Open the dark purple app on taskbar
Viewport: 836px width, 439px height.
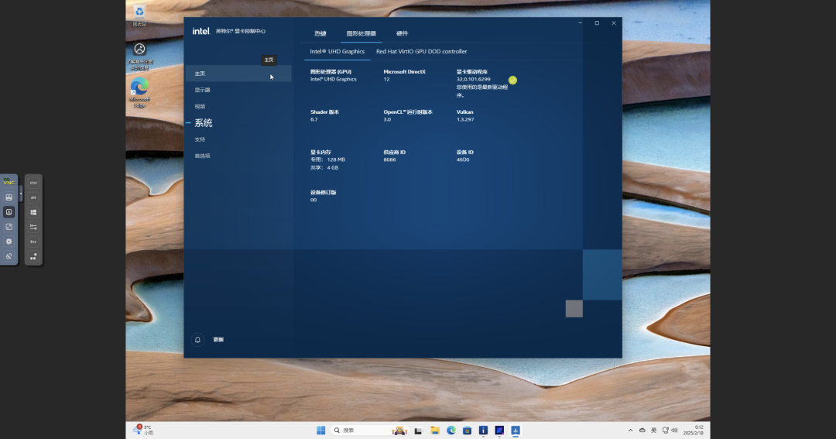[x=499, y=430]
